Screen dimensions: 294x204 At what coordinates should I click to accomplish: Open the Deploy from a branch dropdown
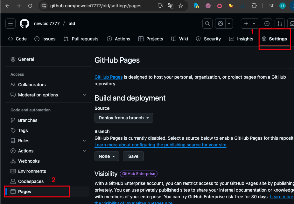click(124, 118)
